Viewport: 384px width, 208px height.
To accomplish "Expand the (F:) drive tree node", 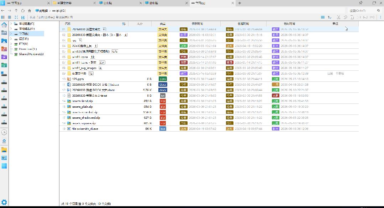I will coord(11,39).
